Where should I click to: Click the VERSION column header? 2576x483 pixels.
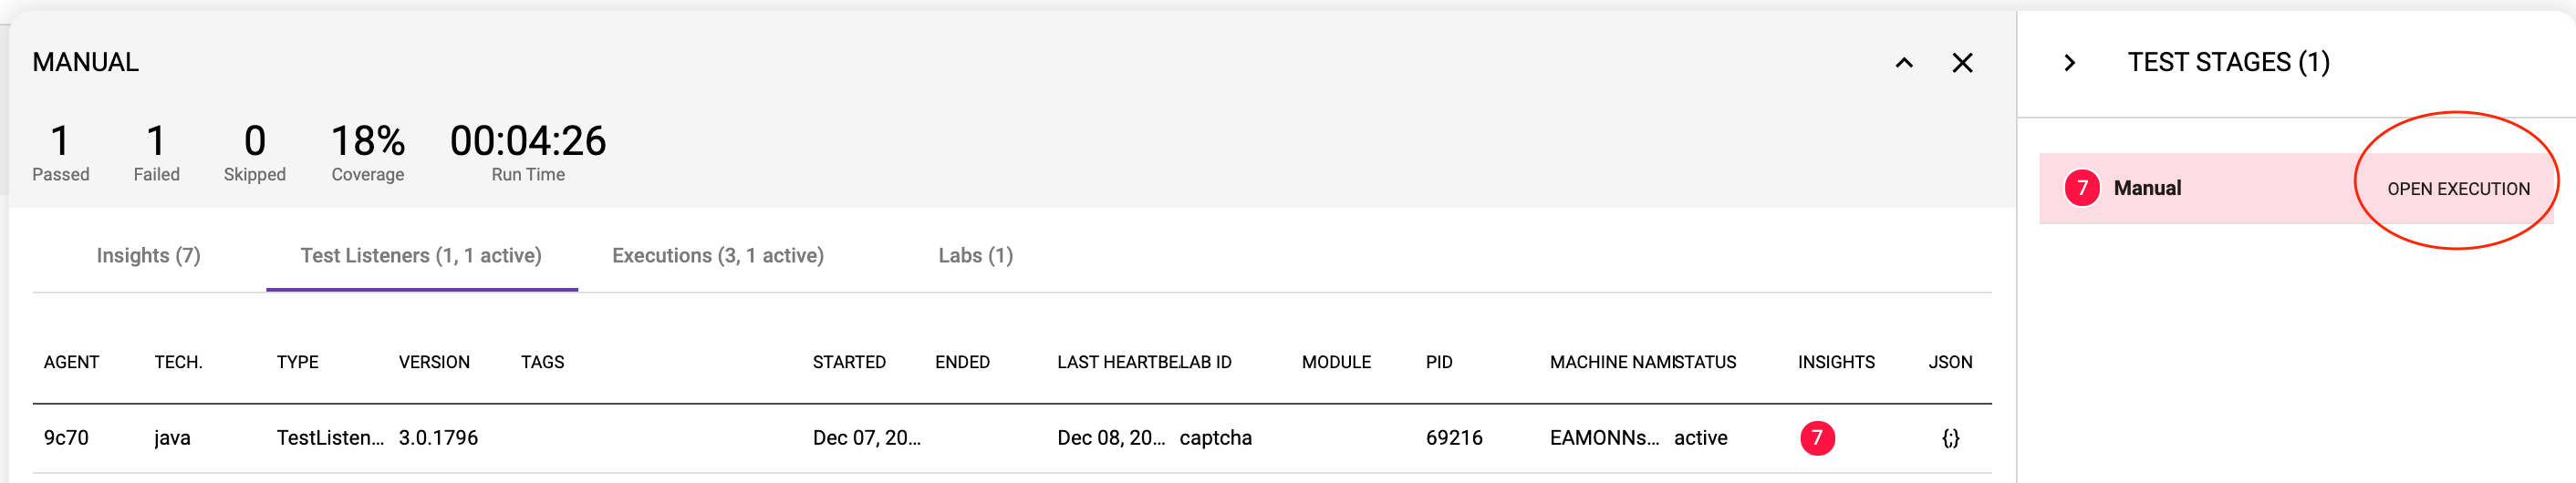coord(434,362)
